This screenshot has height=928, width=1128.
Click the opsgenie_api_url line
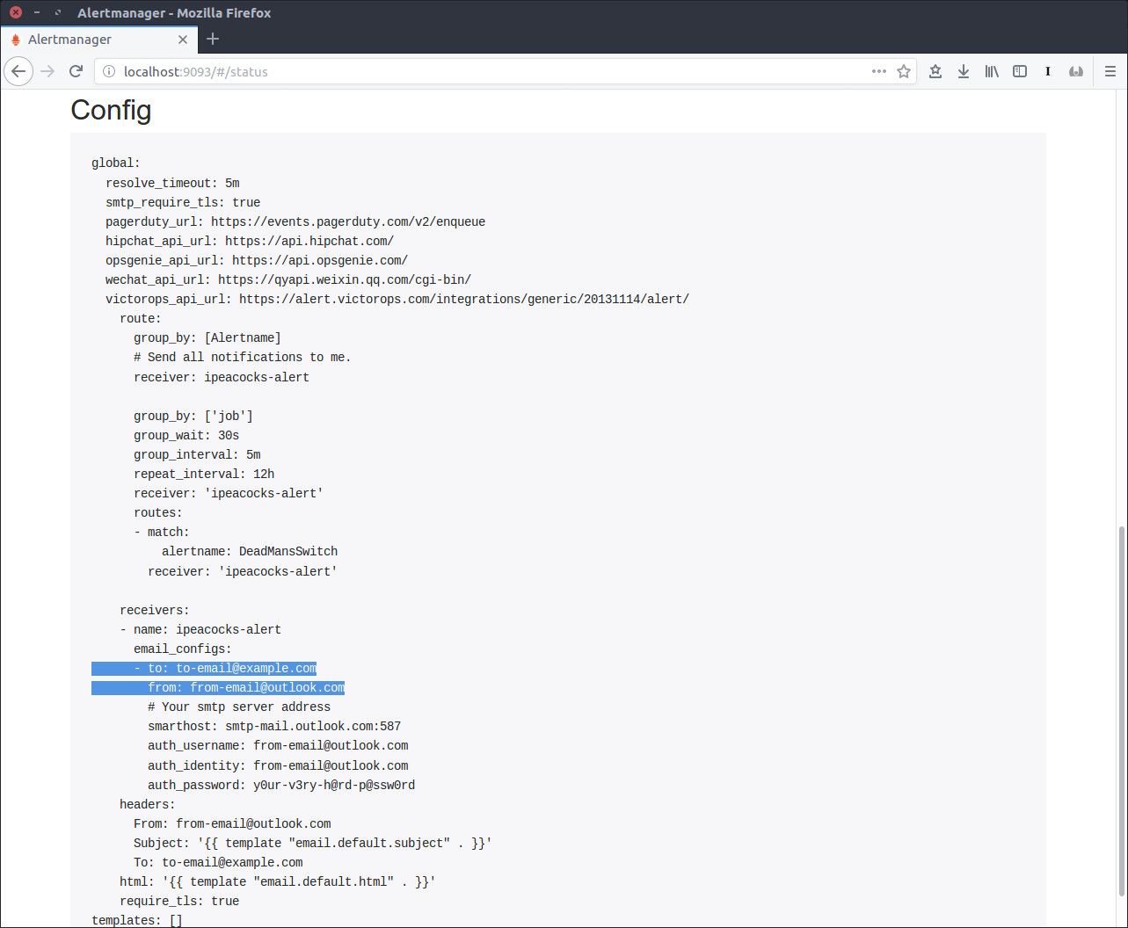(257, 260)
